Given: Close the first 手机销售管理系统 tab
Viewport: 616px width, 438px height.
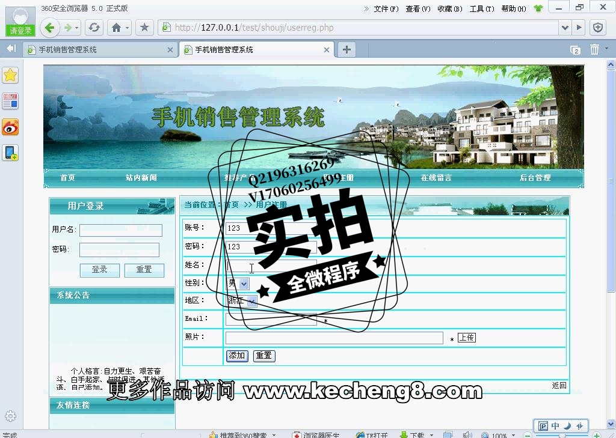Looking at the screenshot, I should 170,50.
